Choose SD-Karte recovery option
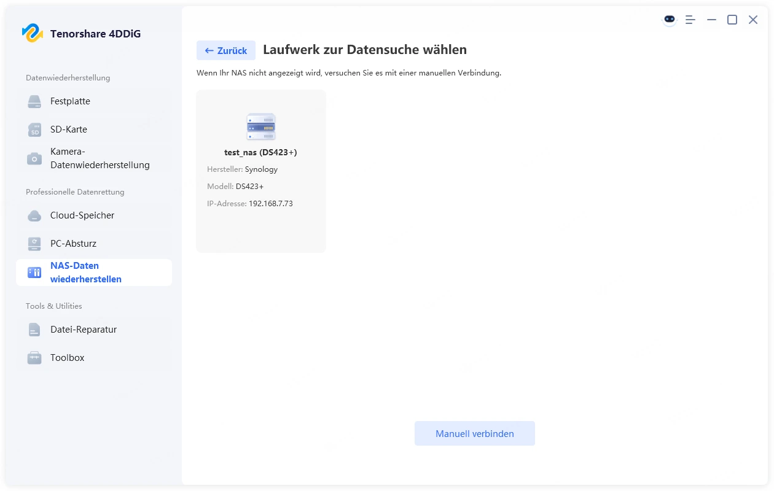The image size is (774, 491). pos(69,130)
